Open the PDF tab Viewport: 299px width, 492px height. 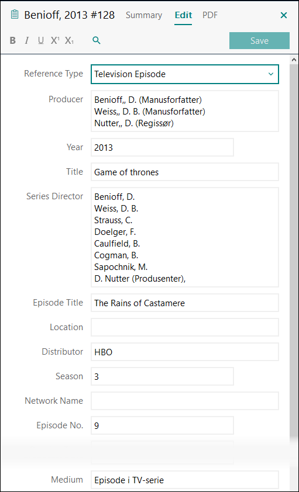tap(210, 15)
